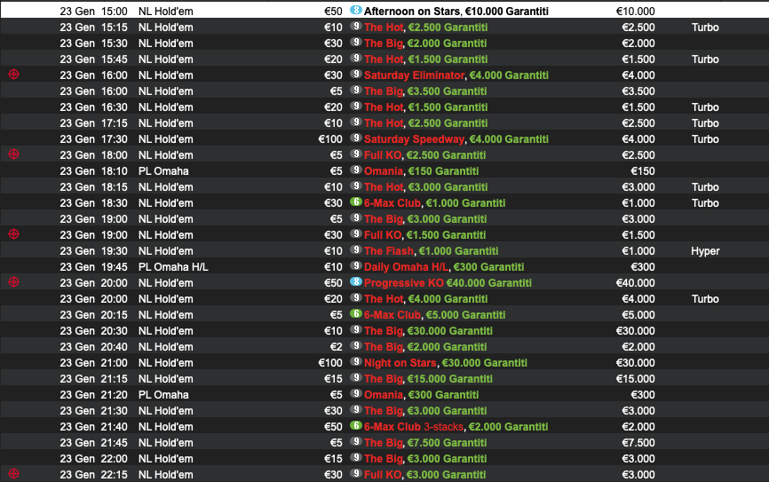Click 'Turbo' on the Saturday Speedway row
The width and height of the screenshot is (769, 482).
(705, 139)
